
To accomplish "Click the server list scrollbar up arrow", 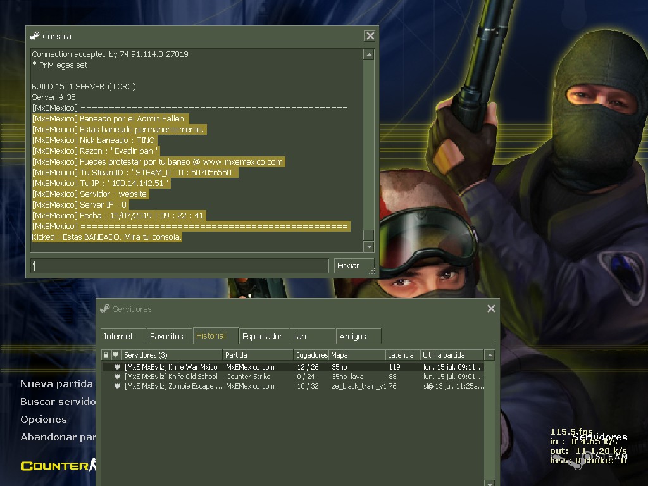I will pos(490,355).
